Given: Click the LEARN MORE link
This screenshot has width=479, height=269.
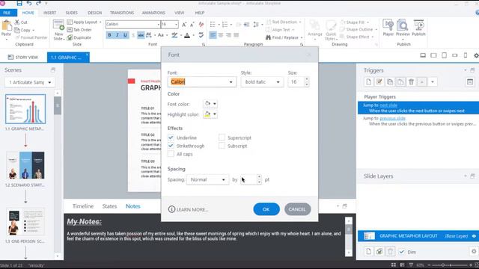Looking at the screenshot, I should [x=189, y=209].
